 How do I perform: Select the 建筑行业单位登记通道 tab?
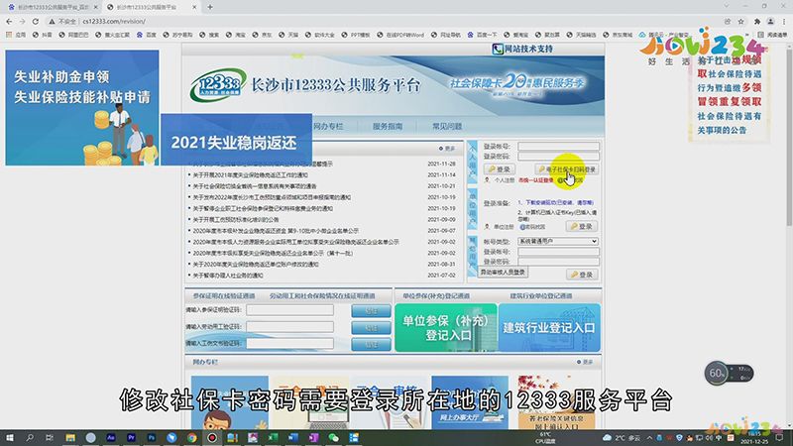tap(541, 295)
